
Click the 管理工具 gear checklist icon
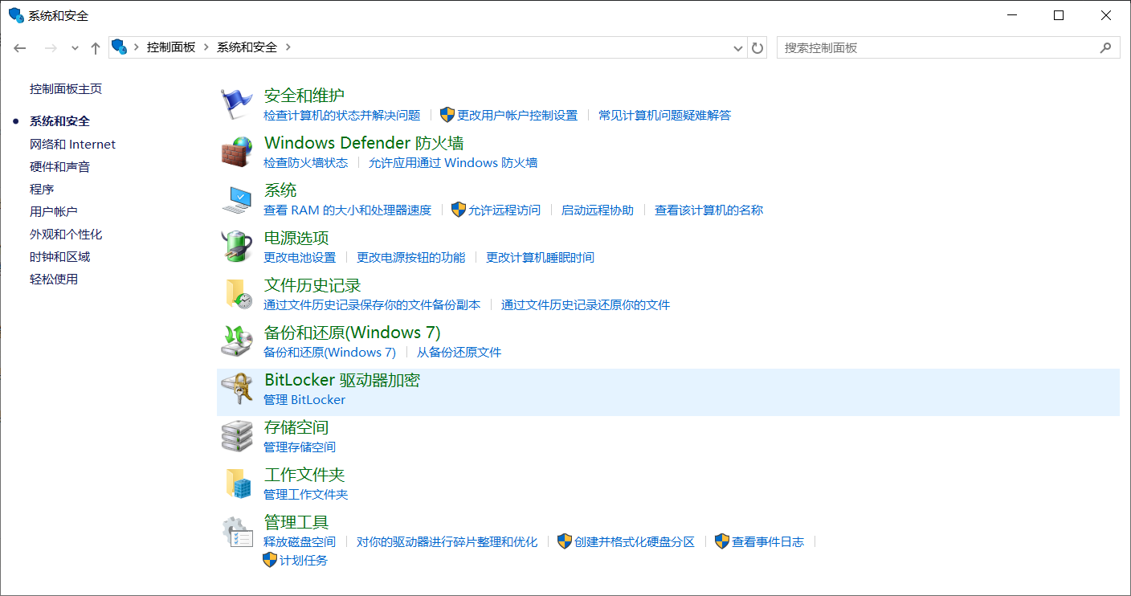tap(237, 531)
